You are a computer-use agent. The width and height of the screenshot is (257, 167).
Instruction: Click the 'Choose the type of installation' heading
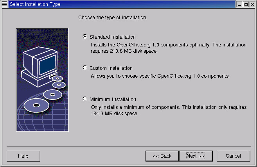(113, 18)
